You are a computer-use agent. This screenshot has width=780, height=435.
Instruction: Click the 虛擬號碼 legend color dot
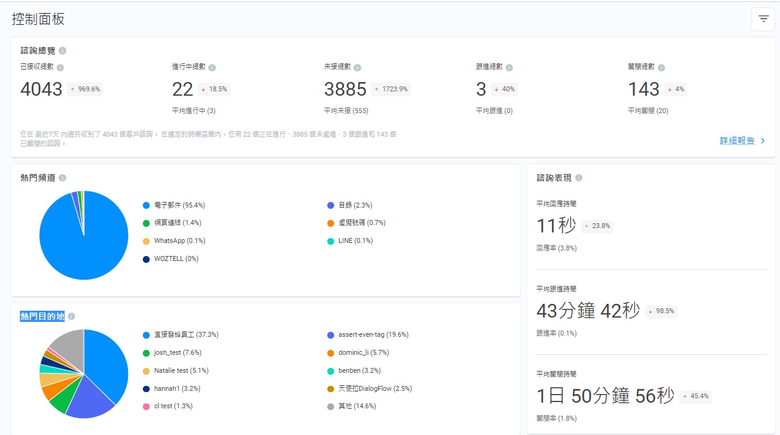coord(330,223)
